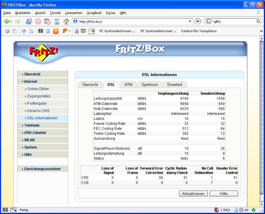Show more bookmarks with the chevron overflow
The width and height of the screenshot is (265, 214).
click(261, 31)
